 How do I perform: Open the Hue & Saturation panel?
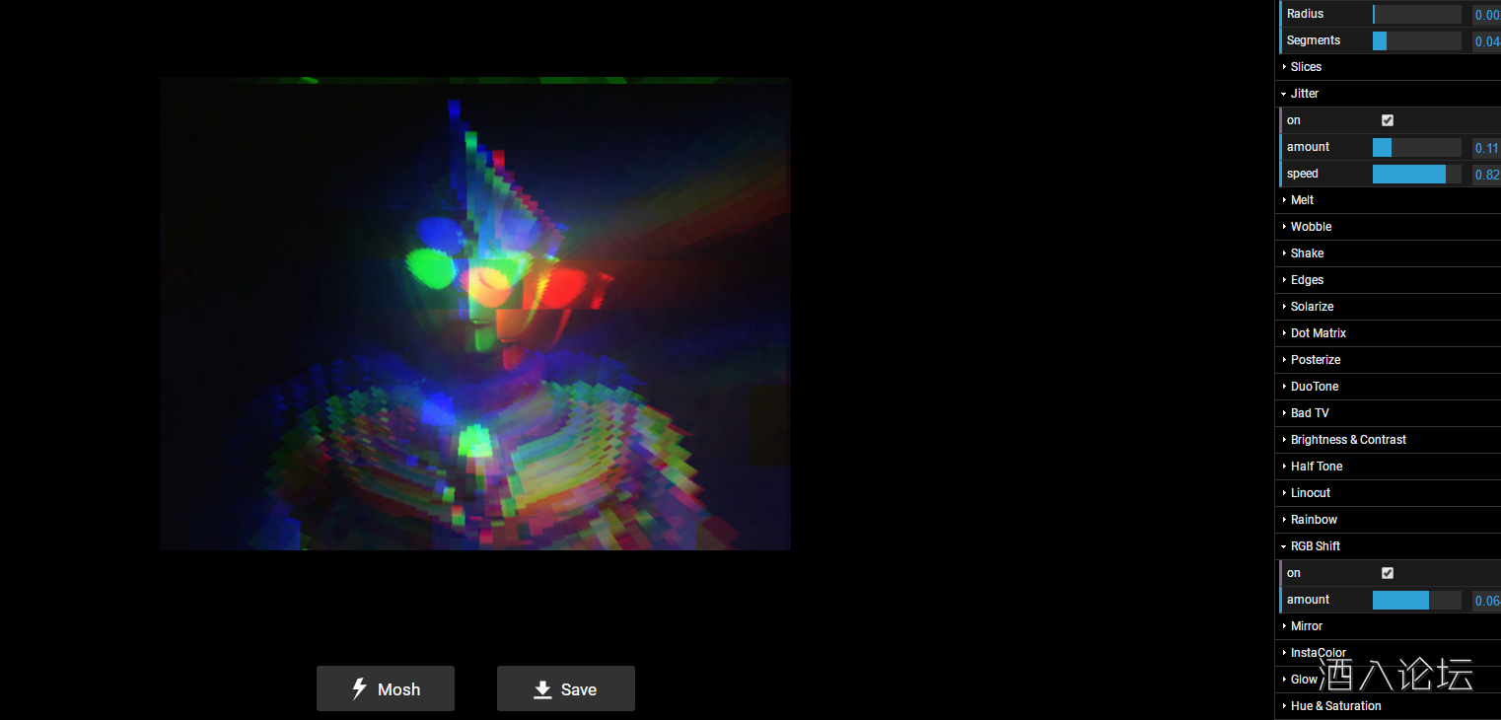click(1335, 705)
